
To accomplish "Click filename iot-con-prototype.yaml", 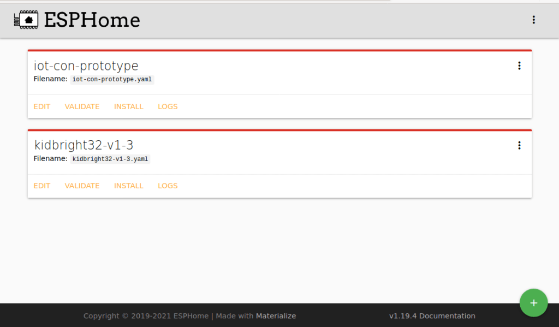I will point(112,79).
